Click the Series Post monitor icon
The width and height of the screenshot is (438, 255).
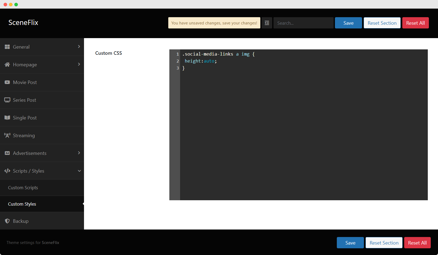(7, 100)
